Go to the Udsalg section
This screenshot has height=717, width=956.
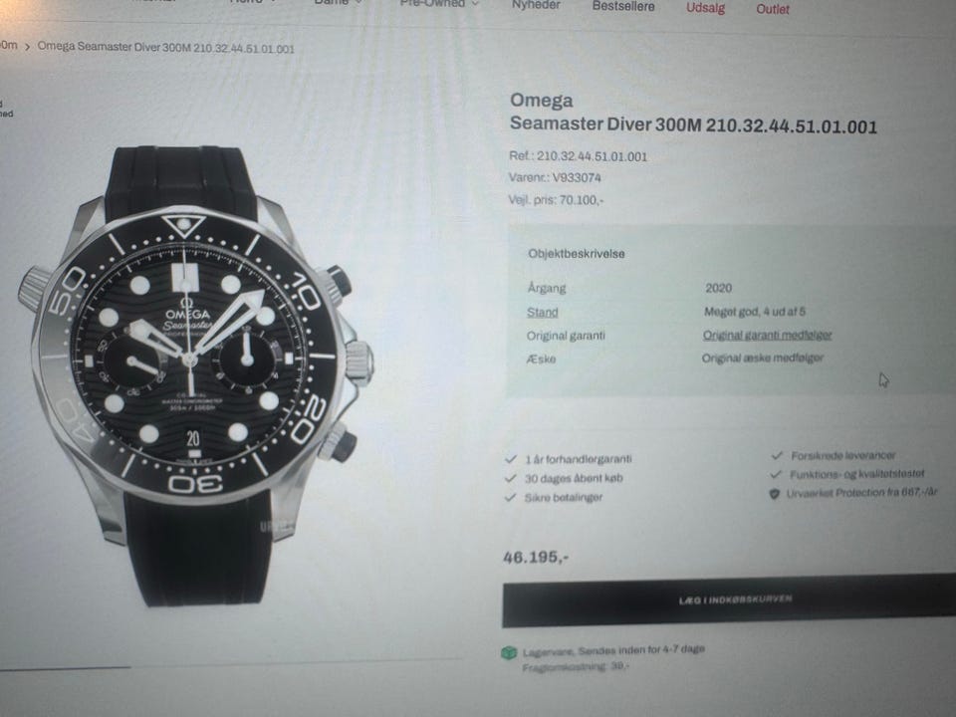coord(705,8)
